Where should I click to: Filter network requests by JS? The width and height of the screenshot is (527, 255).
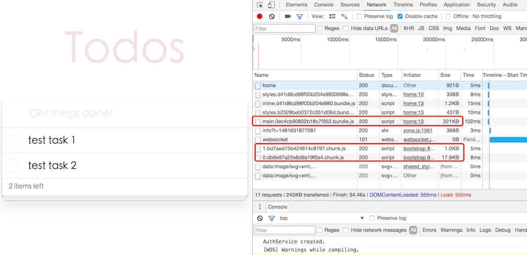coord(421,28)
